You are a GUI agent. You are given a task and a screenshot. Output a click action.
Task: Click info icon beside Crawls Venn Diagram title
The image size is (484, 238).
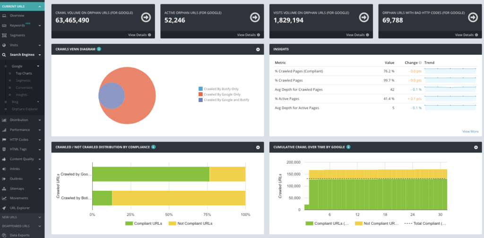[x=99, y=49]
